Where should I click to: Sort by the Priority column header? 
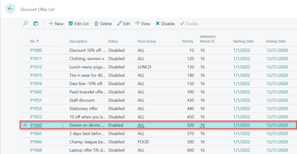click(x=187, y=41)
